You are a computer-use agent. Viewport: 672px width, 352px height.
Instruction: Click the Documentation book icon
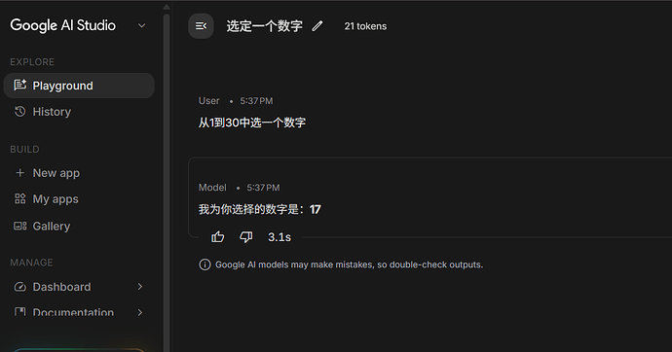pyautogui.click(x=20, y=312)
